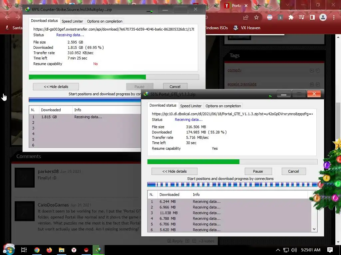Click the Portal_GTE green progress bar

click(x=232, y=162)
